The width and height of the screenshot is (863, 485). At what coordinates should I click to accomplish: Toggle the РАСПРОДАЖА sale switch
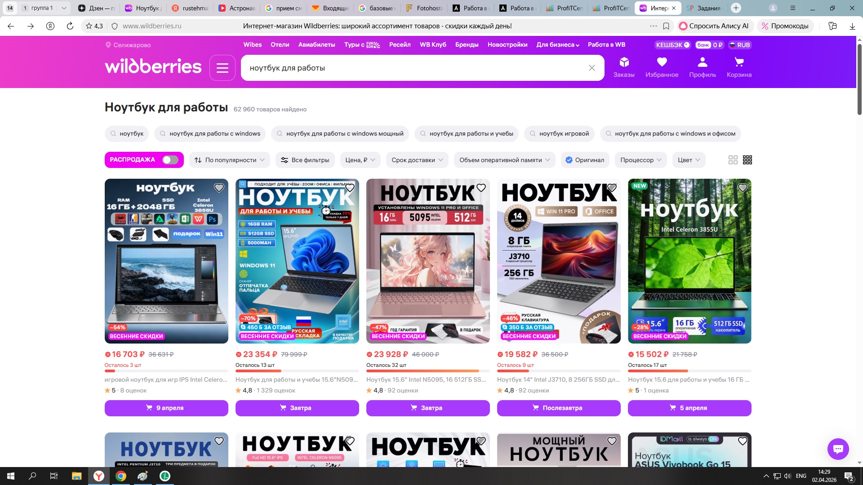(x=170, y=160)
